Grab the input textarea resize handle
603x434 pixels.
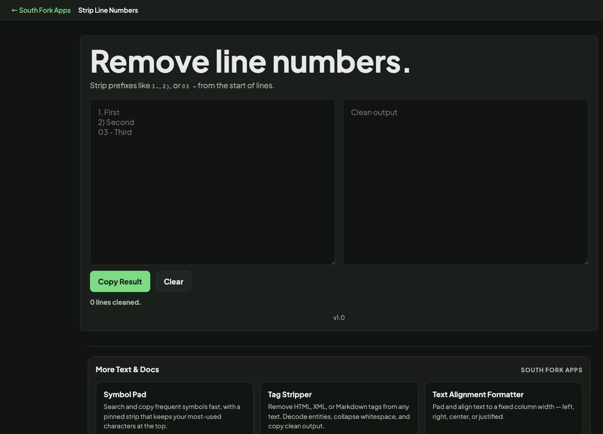332,262
